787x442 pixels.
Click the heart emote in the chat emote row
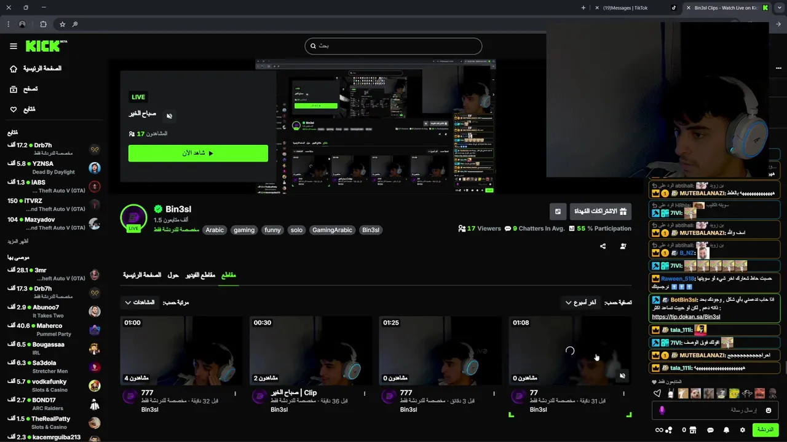657,394
